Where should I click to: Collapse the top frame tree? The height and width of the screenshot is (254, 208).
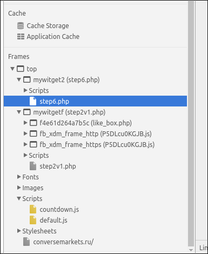point(12,69)
